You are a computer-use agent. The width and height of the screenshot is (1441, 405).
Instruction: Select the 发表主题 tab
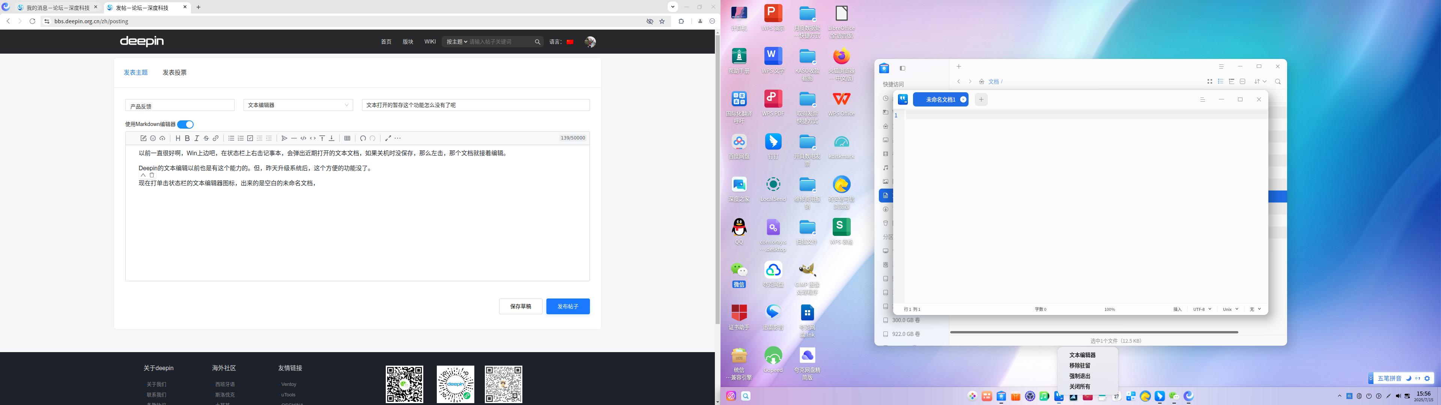[x=135, y=73]
